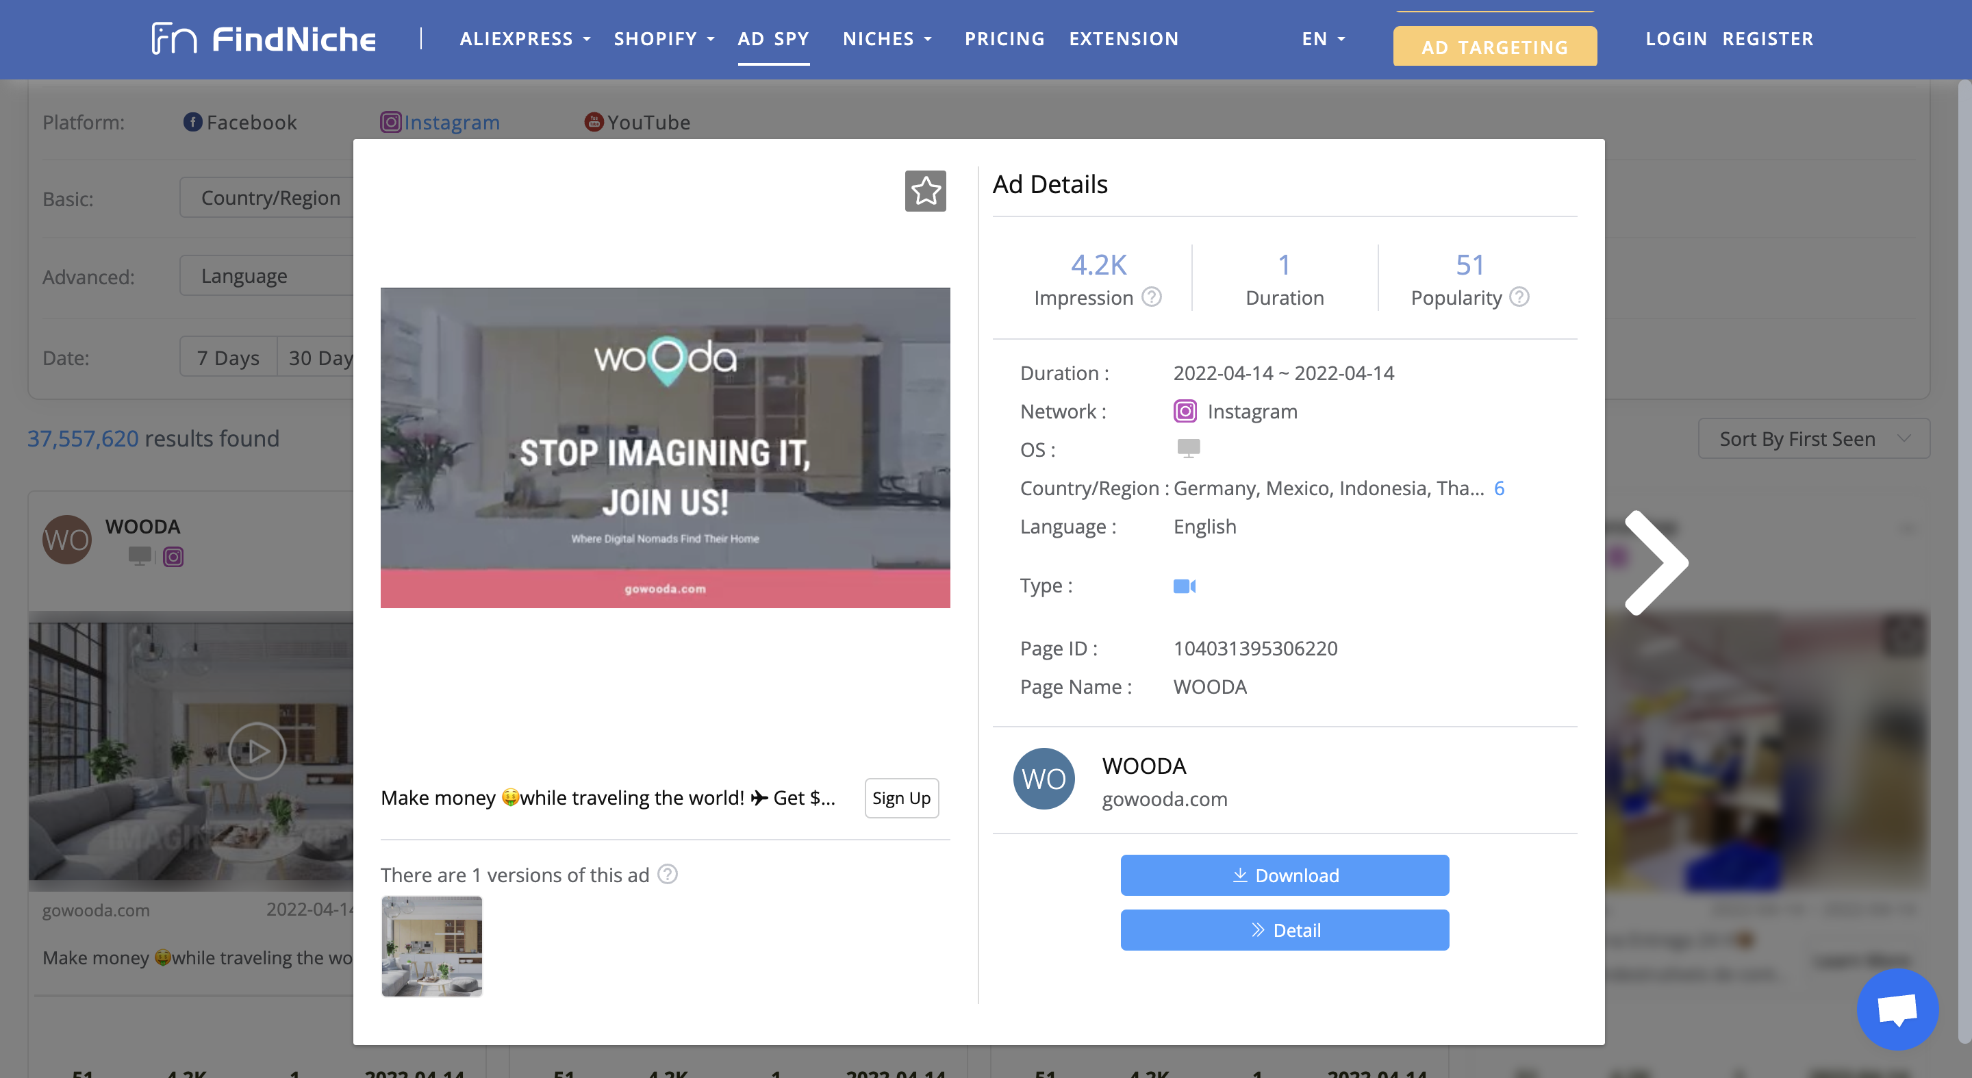
Task: Click desktop icon on WOODA card
Action: pyautogui.click(x=139, y=557)
